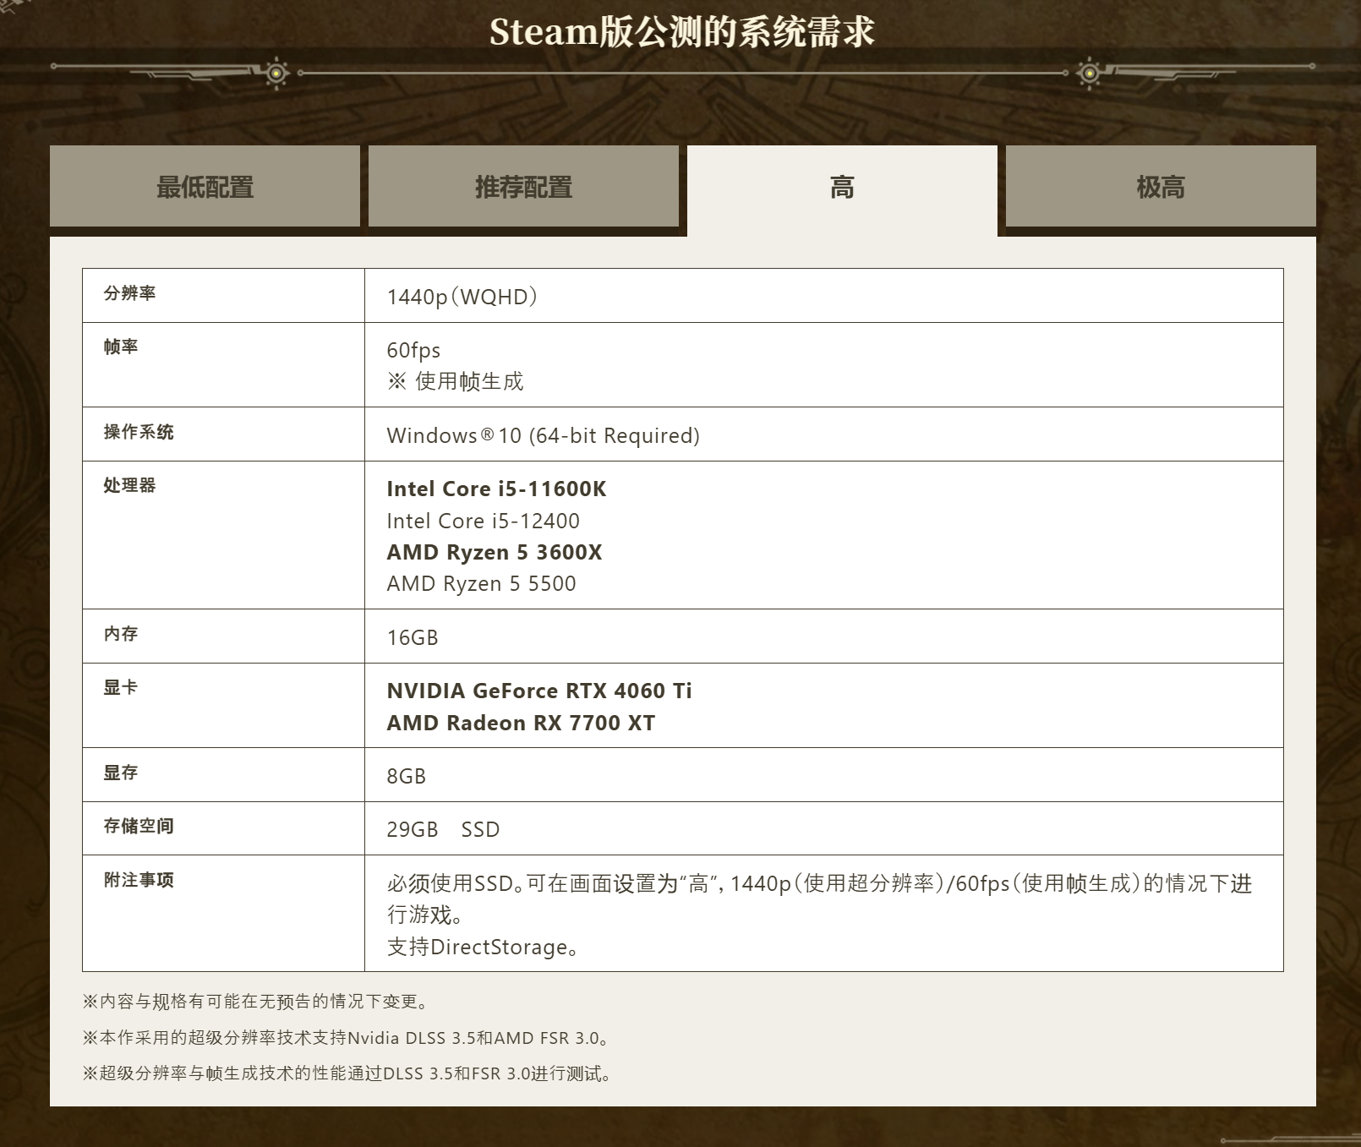The width and height of the screenshot is (1361, 1147).
Task: Click the 帧率 row label
Action: point(121,347)
